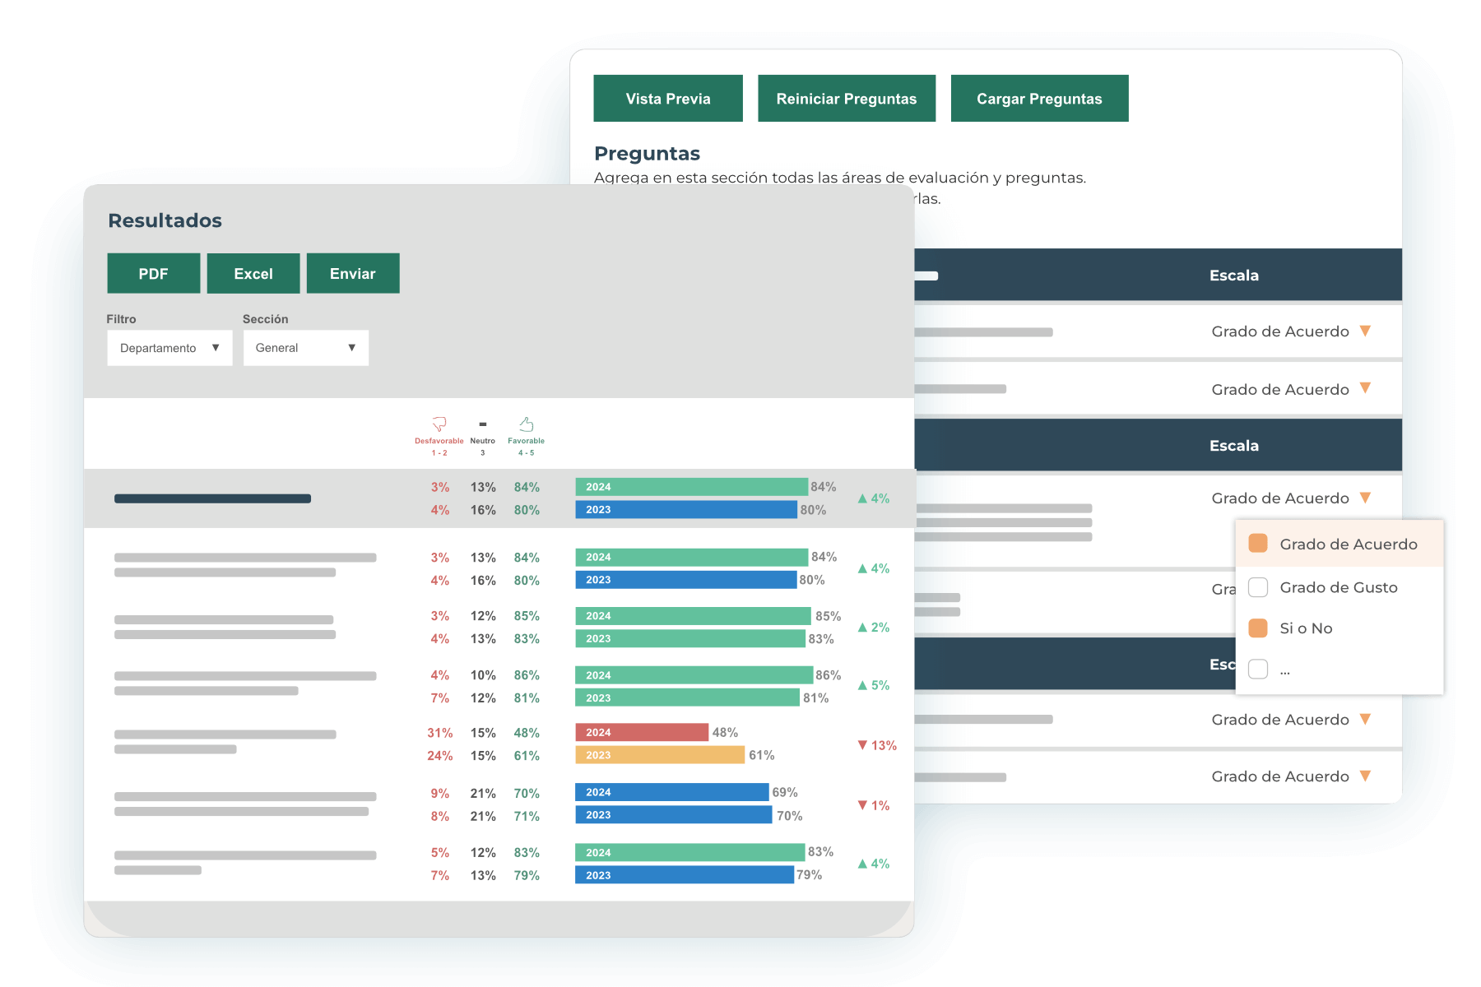Click the red down arrow beside 13%
The height and width of the screenshot is (987, 1481).
pos(862,745)
